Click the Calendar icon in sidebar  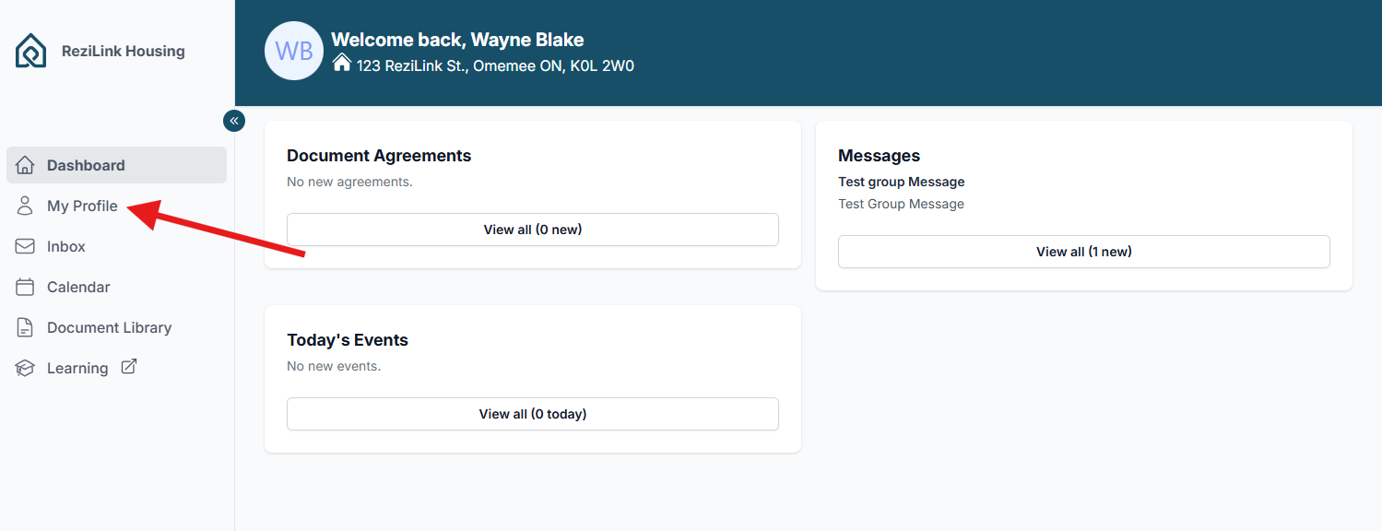tap(25, 288)
